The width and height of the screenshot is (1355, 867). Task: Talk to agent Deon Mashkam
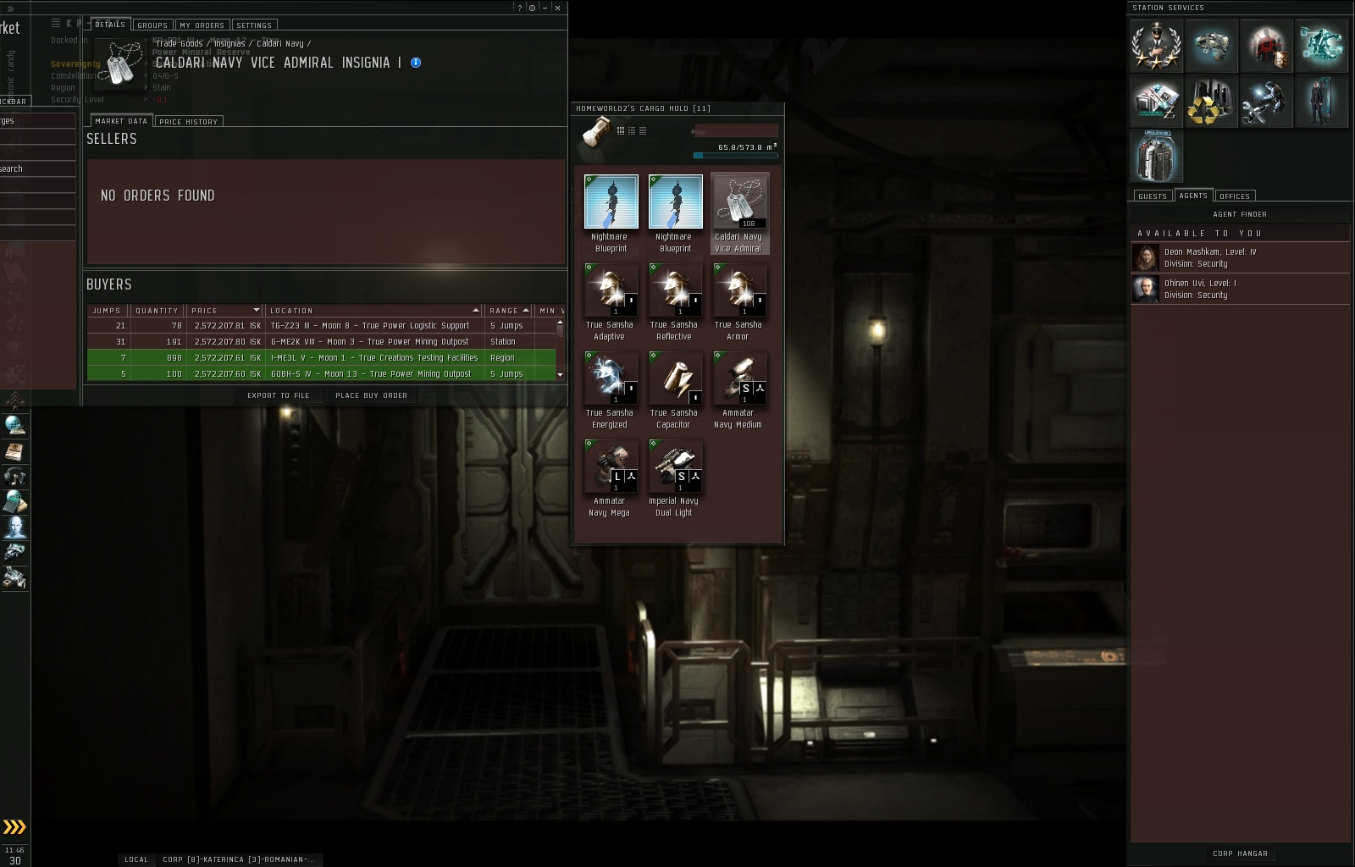1240,257
